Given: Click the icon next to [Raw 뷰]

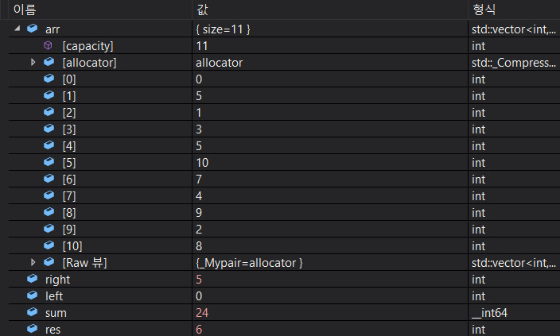Looking at the screenshot, I should click(x=49, y=263).
